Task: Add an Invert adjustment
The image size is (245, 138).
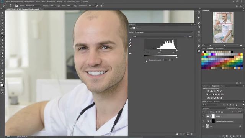Action: point(208,98)
